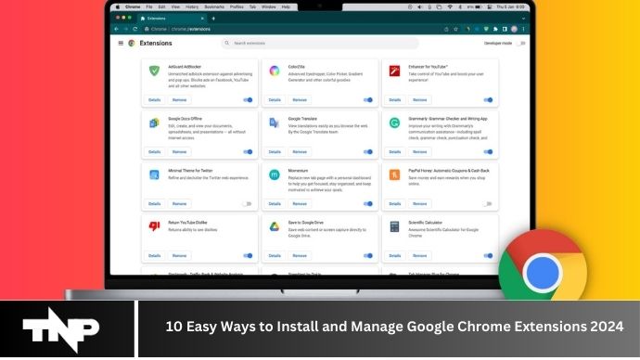Click the Wi-Fi icon in macOS menu bar
Screen dimensions: 640x360
click(450, 6)
